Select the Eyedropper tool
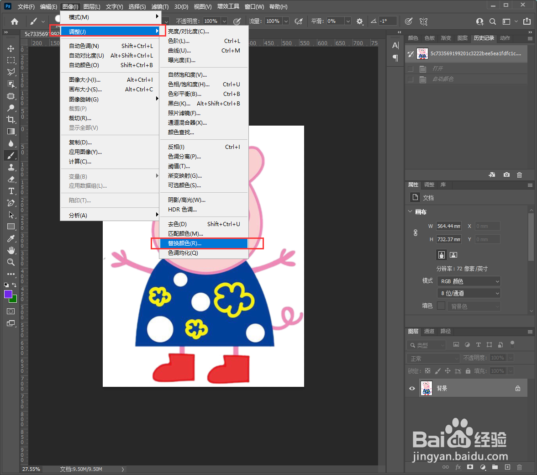 click(x=11, y=238)
